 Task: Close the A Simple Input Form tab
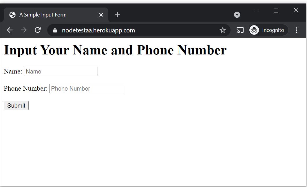[101, 15]
